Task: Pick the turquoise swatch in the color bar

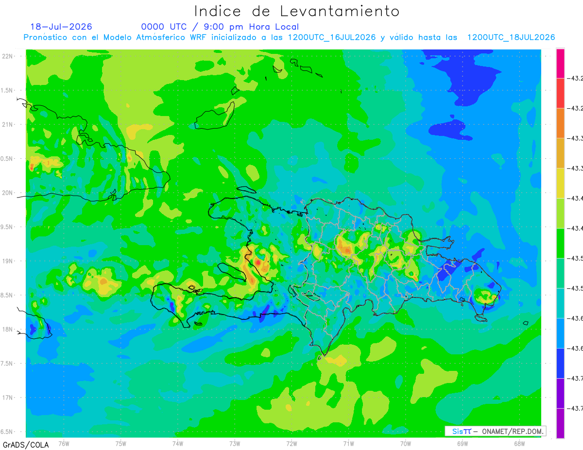Action: (x=560, y=304)
